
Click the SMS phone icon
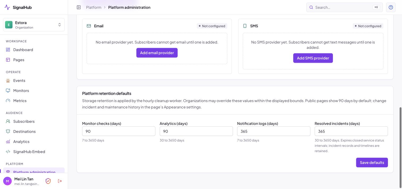click(x=245, y=26)
